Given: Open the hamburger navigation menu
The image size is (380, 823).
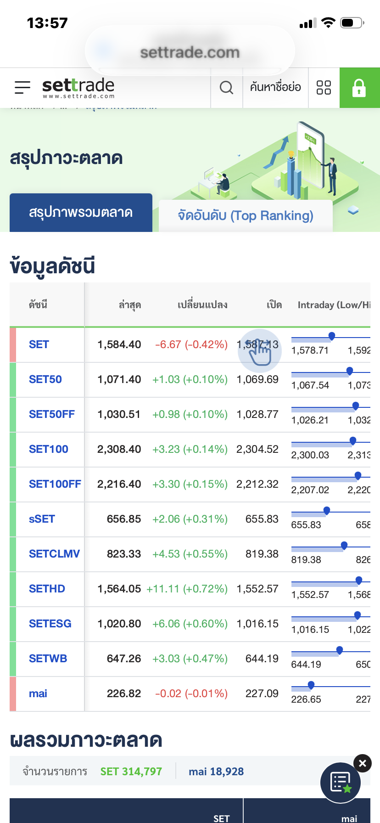Looking at the screenshot, I should 22,87.
